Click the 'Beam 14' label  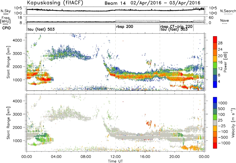click(115, 3)
